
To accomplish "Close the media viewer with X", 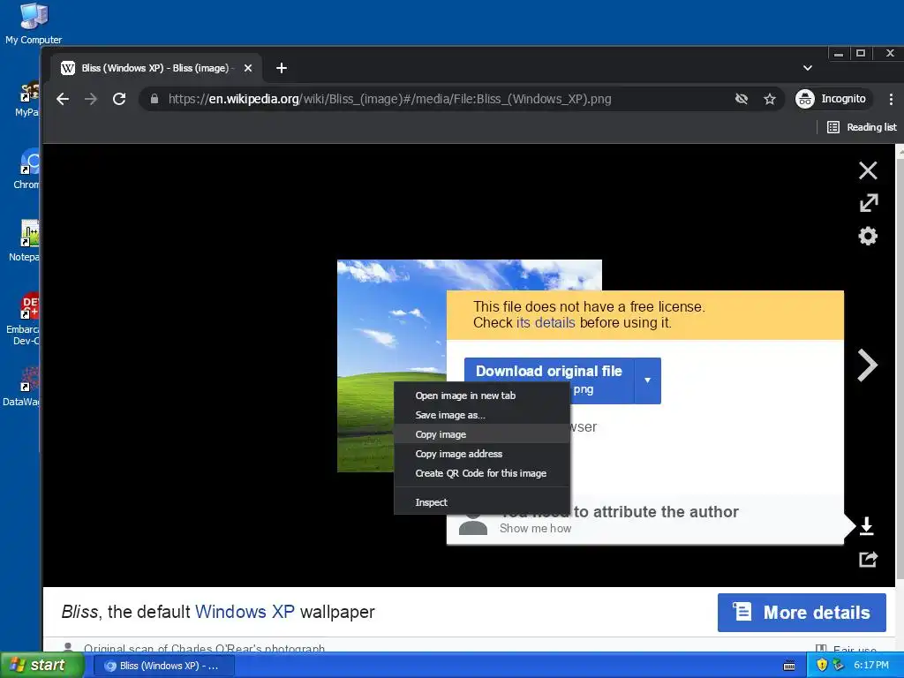I will 868,170.
